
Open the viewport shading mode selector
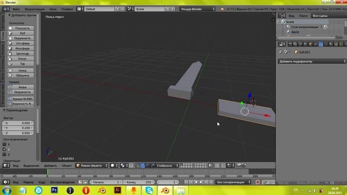[114, 165]
